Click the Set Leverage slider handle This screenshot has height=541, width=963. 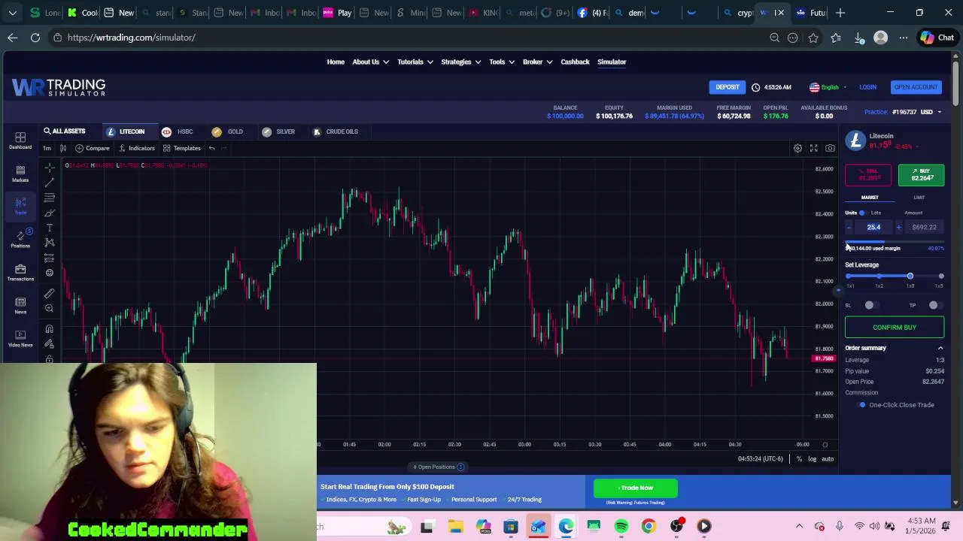point(910,277)
